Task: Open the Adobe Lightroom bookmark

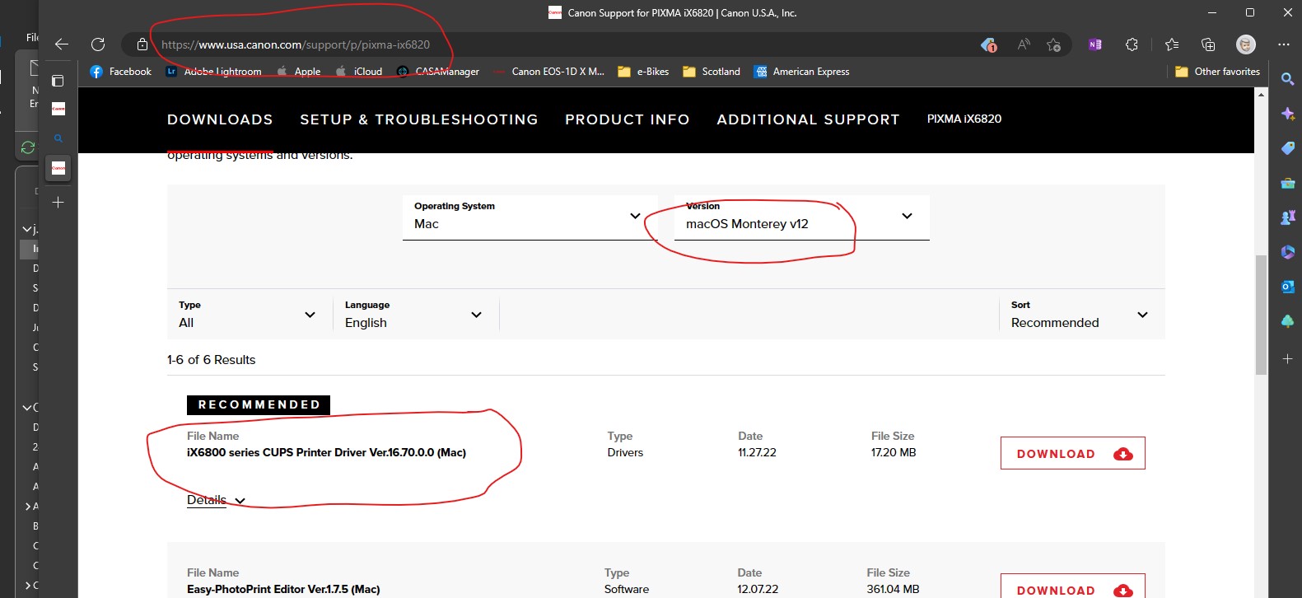Action: click(x=214, y=72)
